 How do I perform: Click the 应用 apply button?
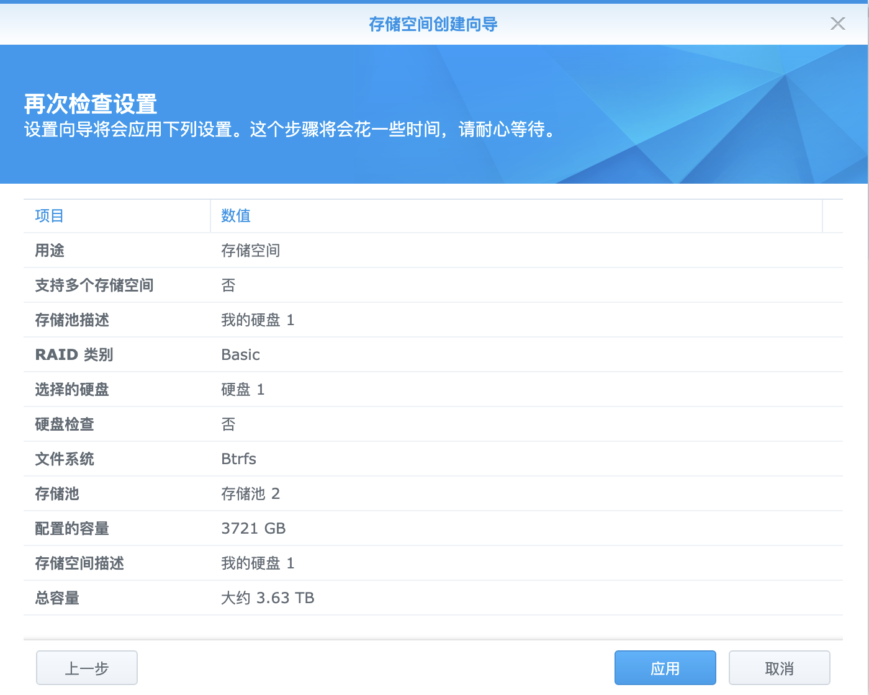tap(665, 668)
